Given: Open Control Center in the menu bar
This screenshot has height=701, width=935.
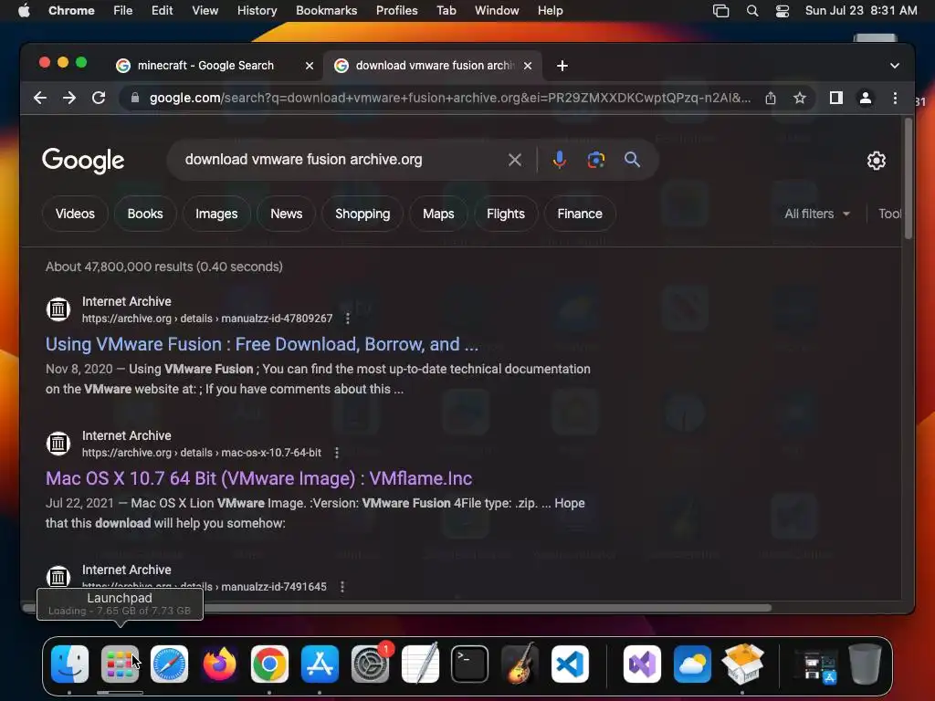Looking at the screenshot, I should (783, 11).
